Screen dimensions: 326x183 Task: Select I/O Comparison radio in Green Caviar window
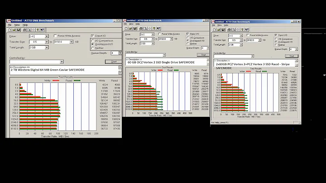93,41
